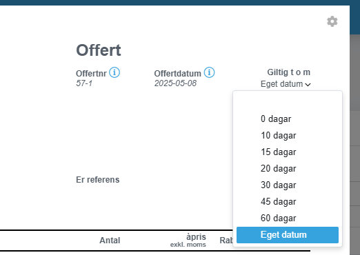
Task: Open the gear settings icon
Action: tap(332, 21)
